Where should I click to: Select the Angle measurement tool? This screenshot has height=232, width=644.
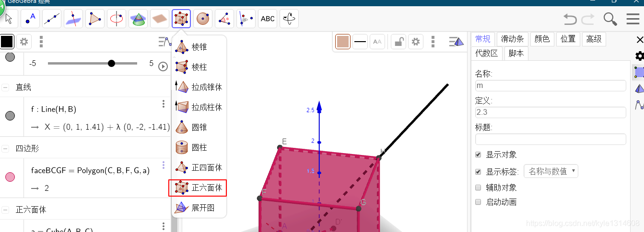click(x=224, y=19)
